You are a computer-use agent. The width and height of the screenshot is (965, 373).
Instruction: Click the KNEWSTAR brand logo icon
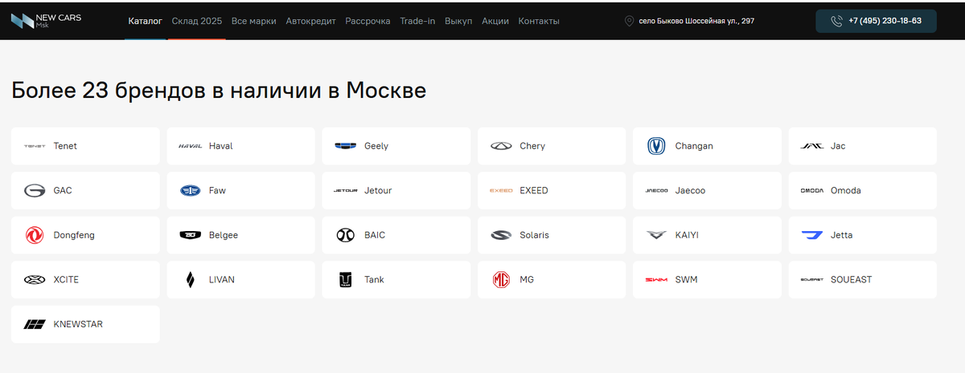pyautogui.click(x=35, y=324)
